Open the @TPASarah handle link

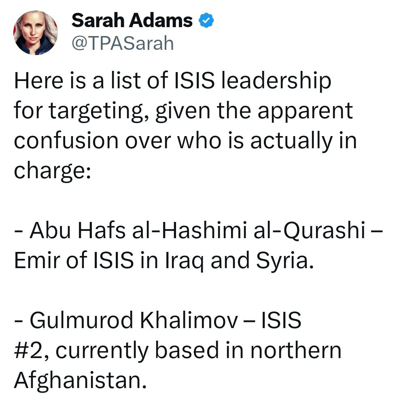pyautogui.click(x=123, y=43)
